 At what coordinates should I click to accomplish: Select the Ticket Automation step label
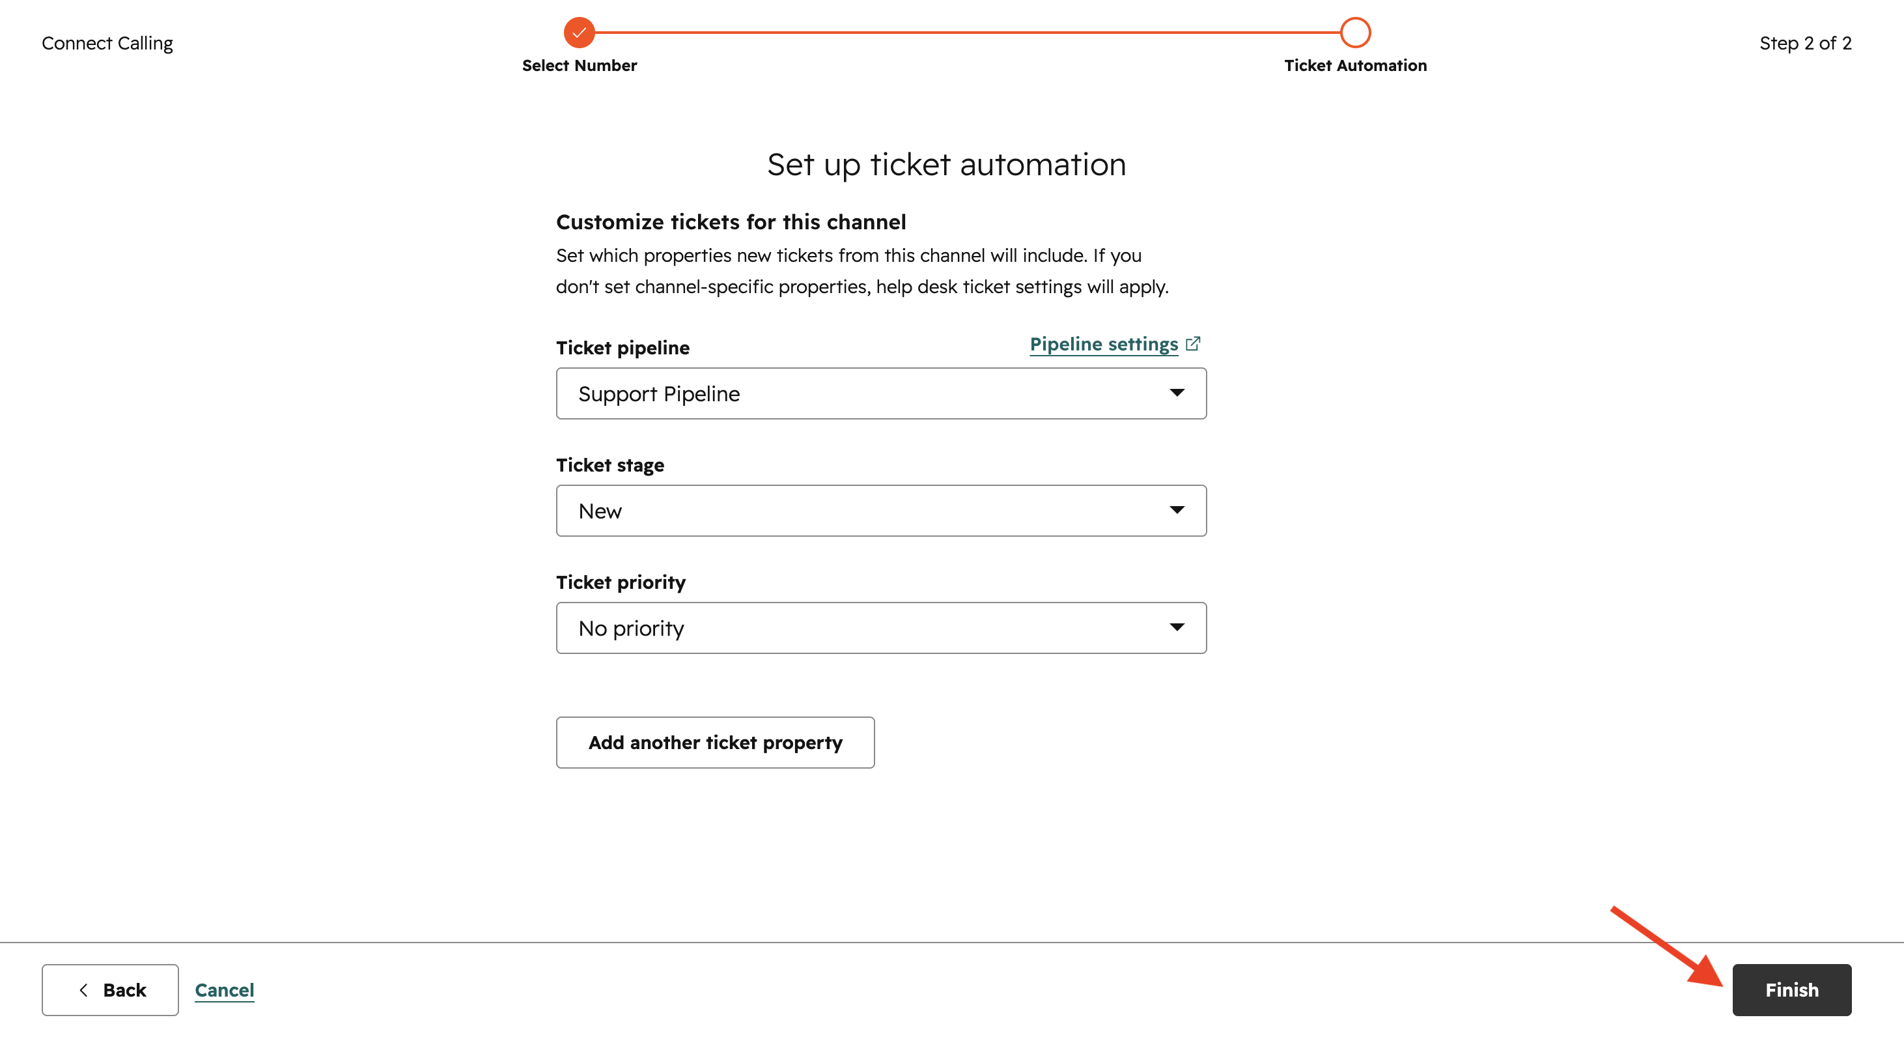1355,65
